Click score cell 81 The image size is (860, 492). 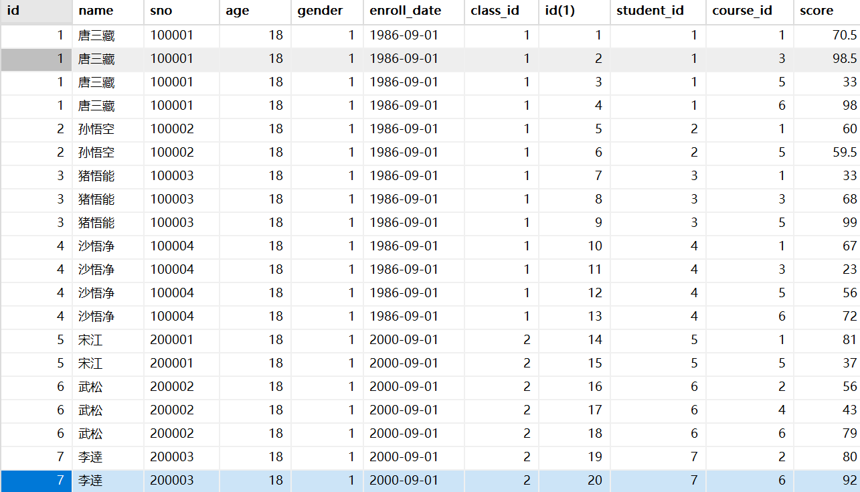[827, 340]
